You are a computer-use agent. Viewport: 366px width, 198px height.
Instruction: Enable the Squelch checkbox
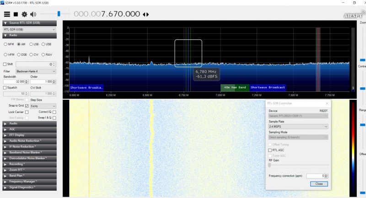5,88
